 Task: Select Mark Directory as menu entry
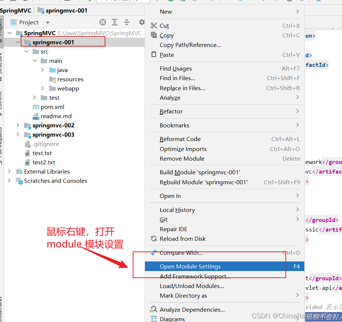tap(183, 295)
